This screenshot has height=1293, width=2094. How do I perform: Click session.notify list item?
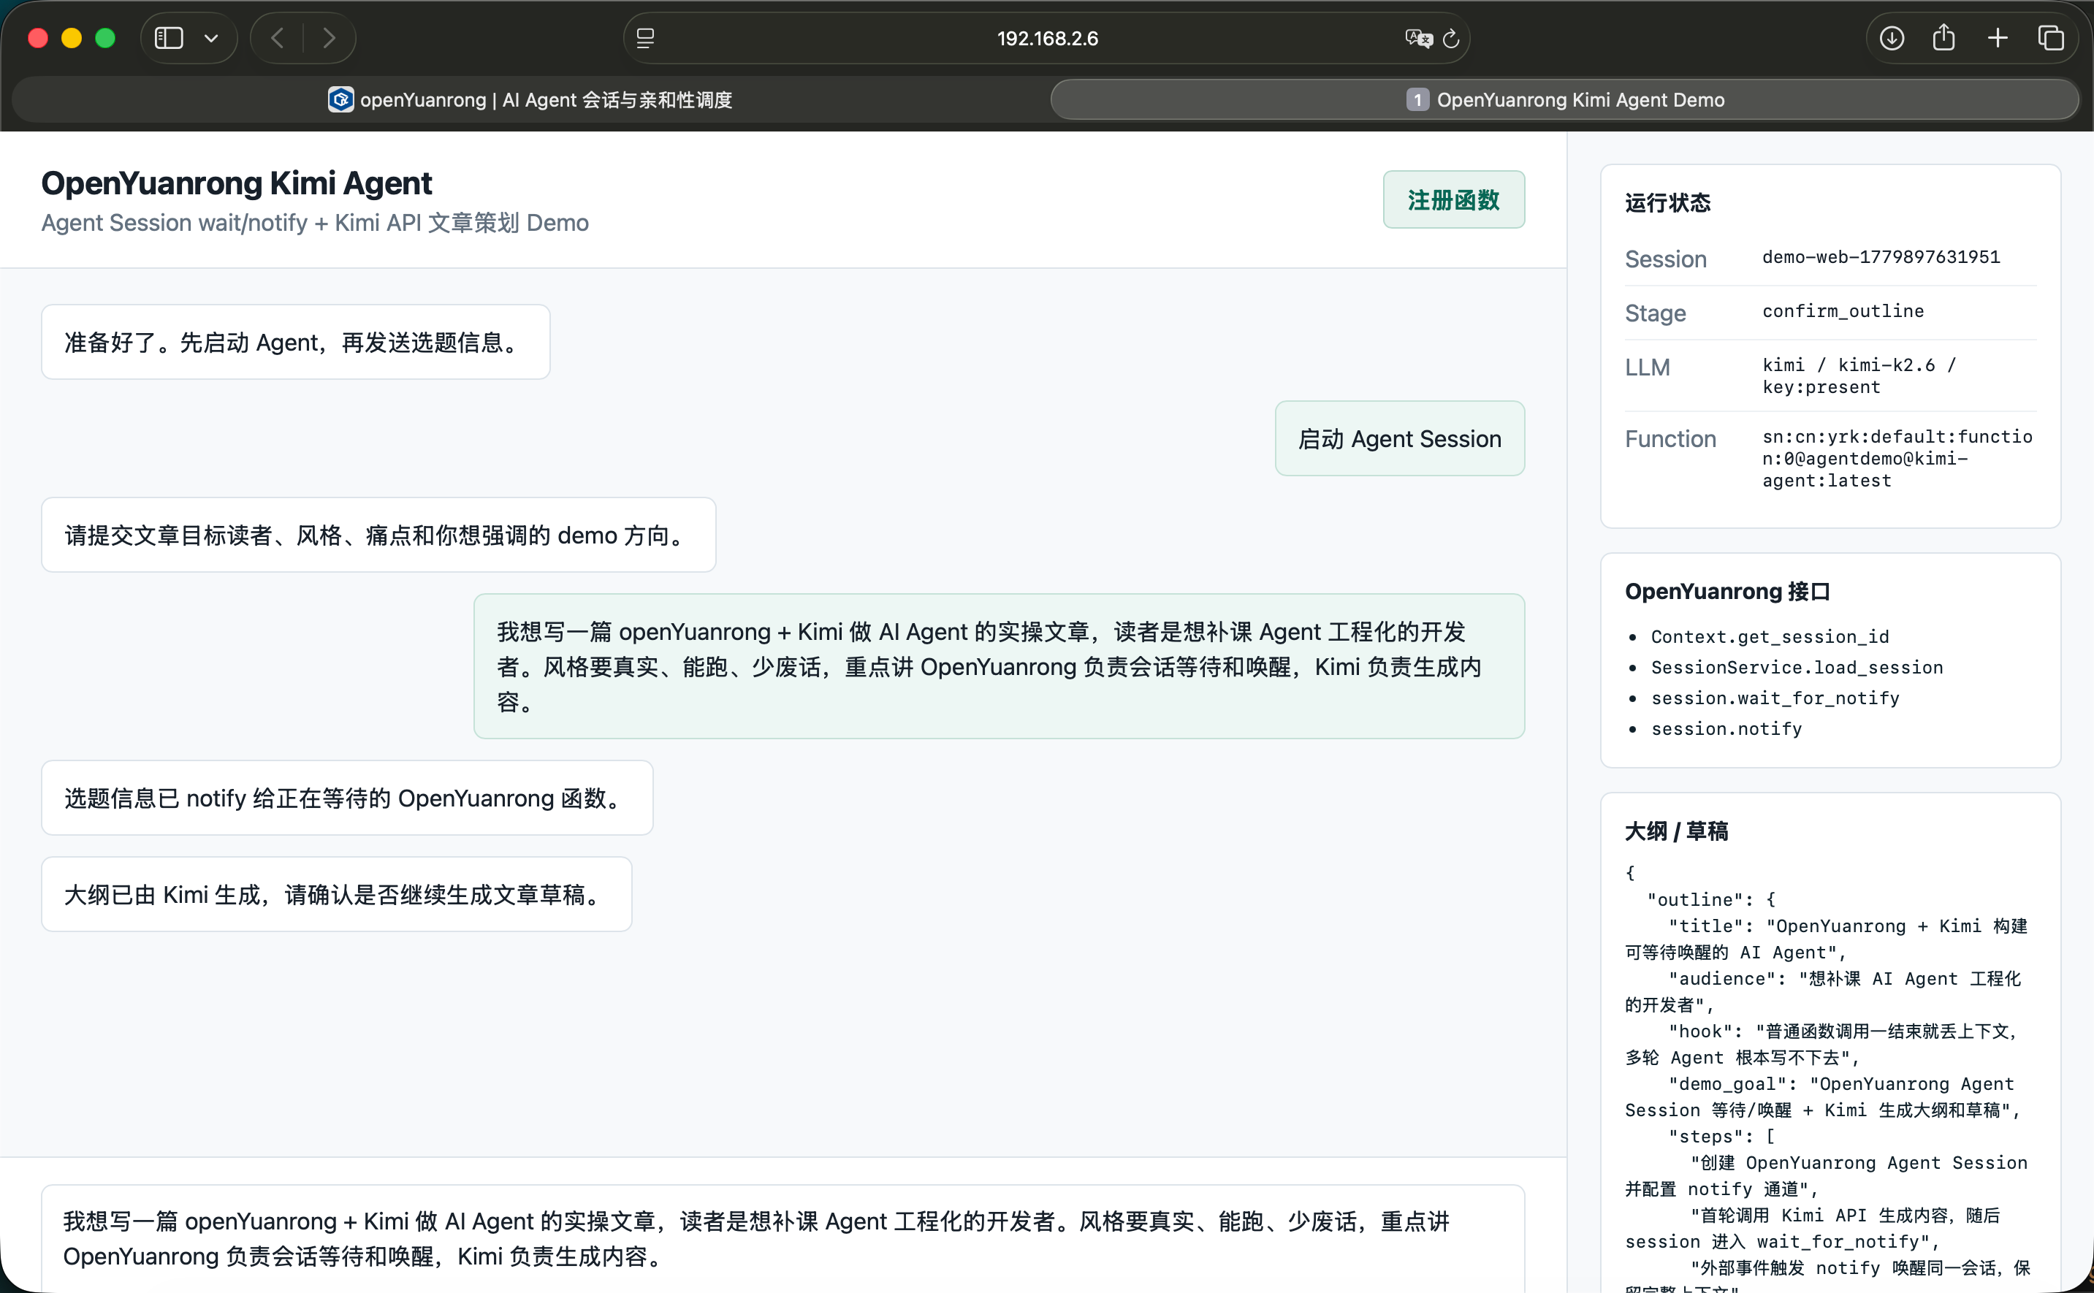[1726, 730]
